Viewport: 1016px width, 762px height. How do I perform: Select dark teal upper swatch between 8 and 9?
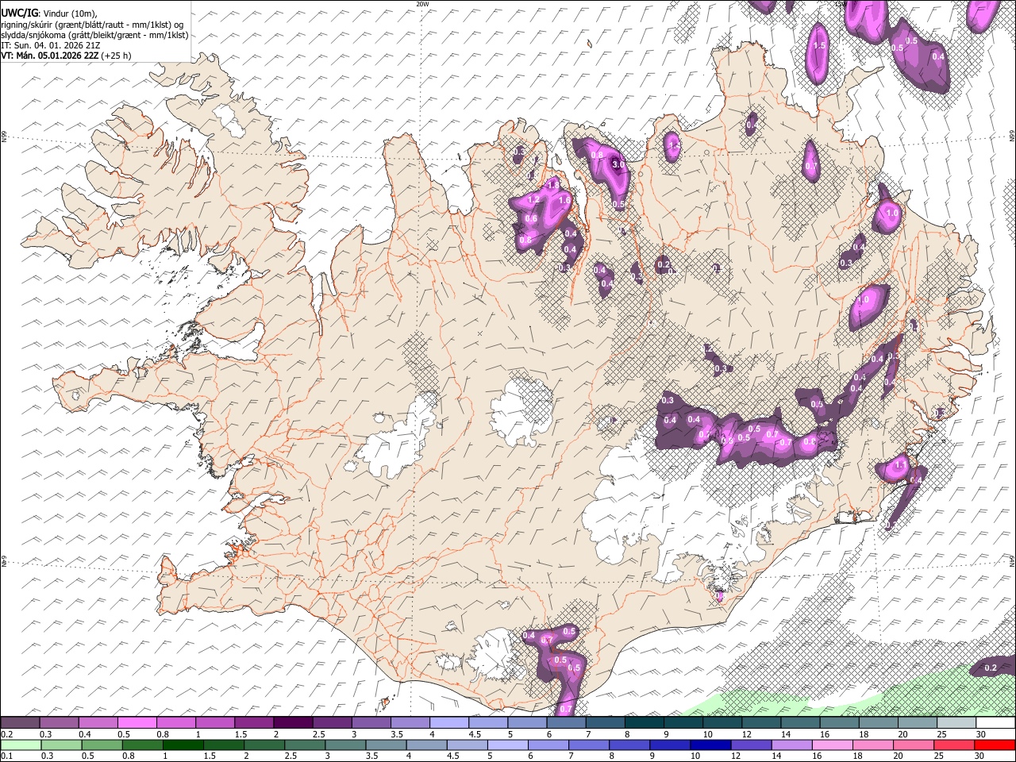(x=644, y=723)
